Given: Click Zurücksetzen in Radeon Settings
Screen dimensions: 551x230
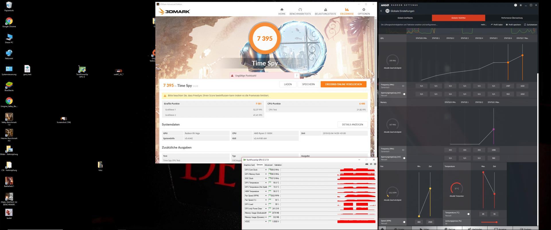Looking at the screenshot, I should point(531,25).
